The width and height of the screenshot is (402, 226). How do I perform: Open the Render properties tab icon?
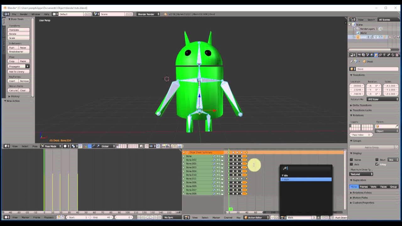click(x=359, y=55)
